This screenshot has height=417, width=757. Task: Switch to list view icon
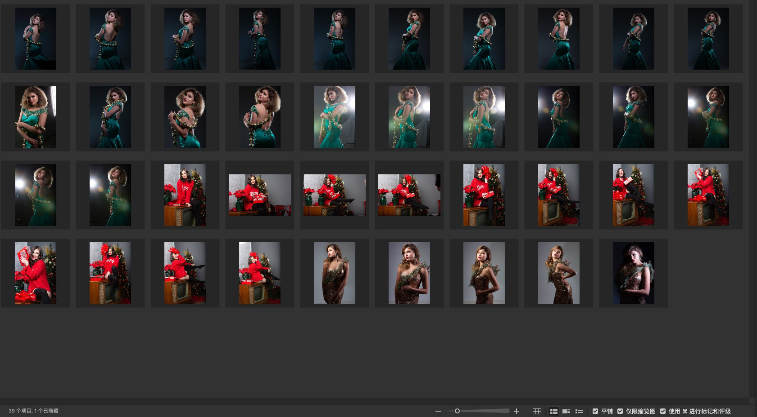coord(579,411)
